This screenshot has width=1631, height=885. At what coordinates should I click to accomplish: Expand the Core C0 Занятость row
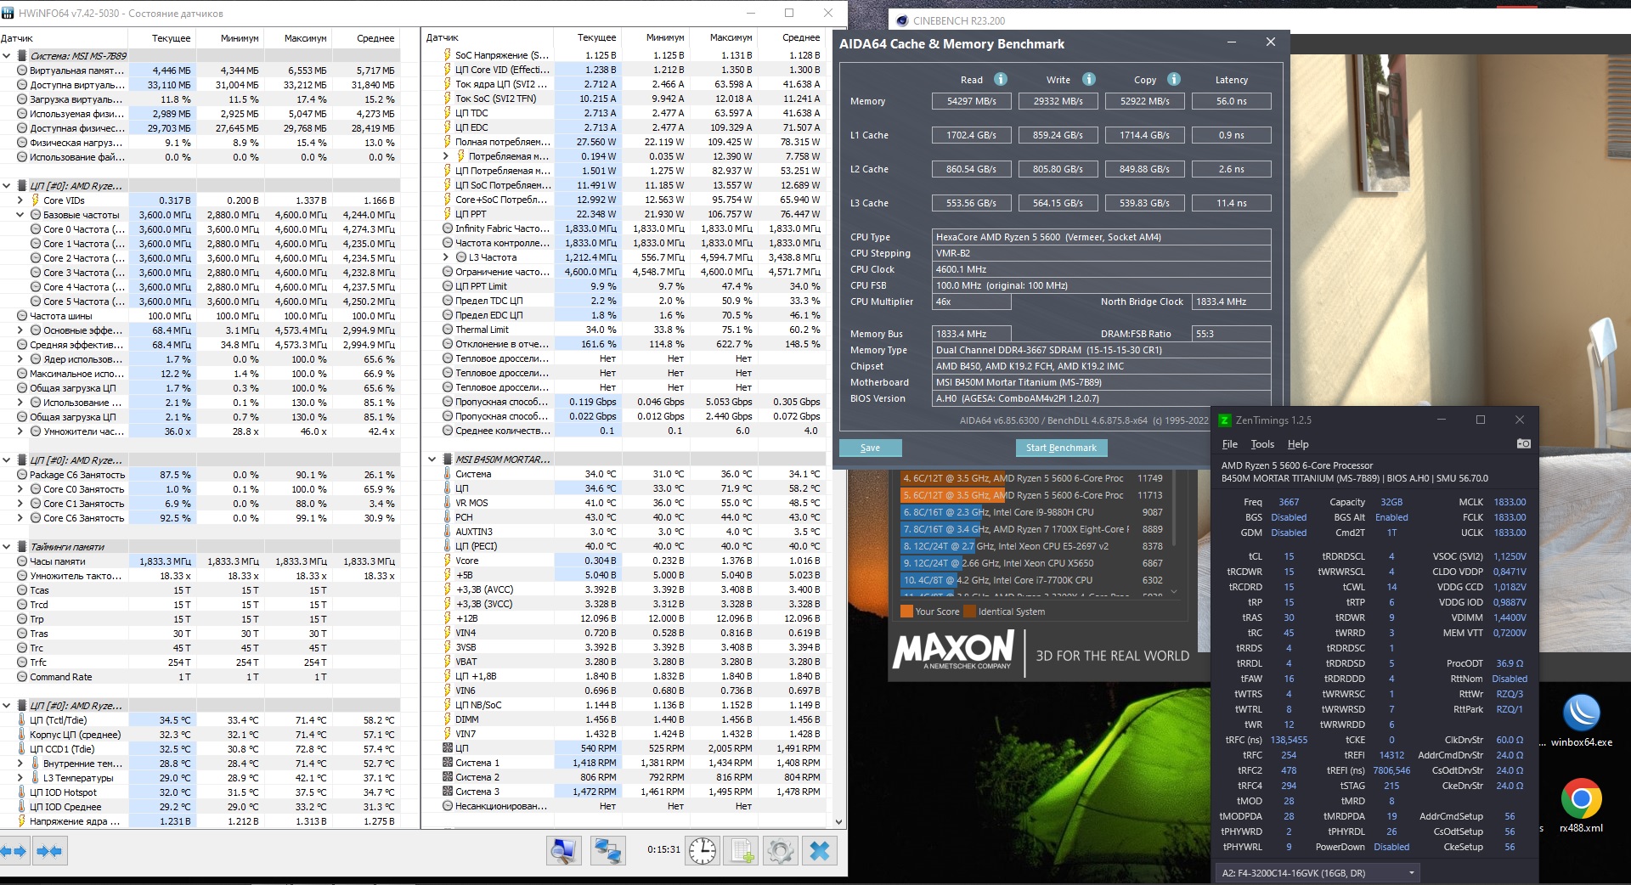click(x=20, y=489)
